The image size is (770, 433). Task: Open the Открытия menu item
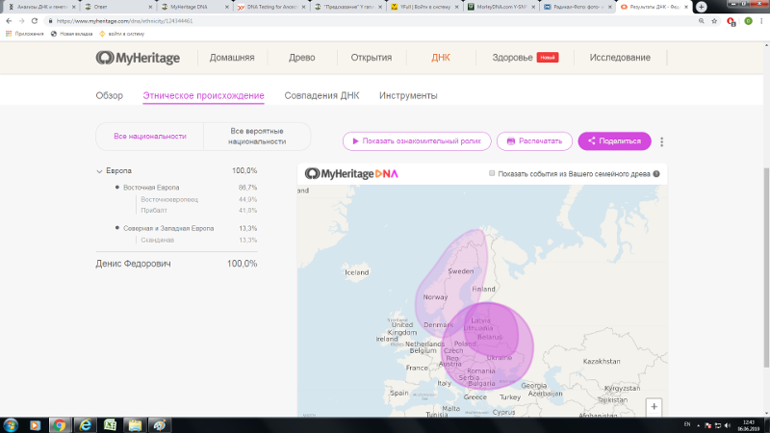(372, 58)
